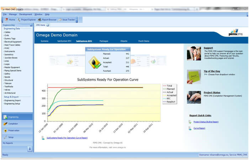
Task: Click the CMS Home tab's page icon
Action: (48, 25)
